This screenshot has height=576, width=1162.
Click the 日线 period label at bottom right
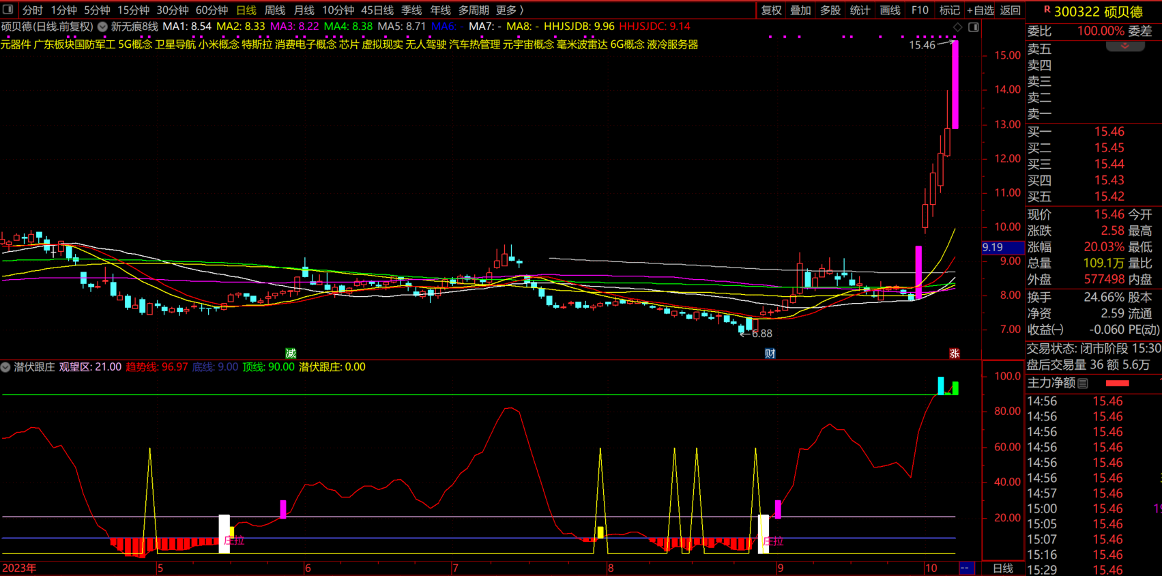1002,568
